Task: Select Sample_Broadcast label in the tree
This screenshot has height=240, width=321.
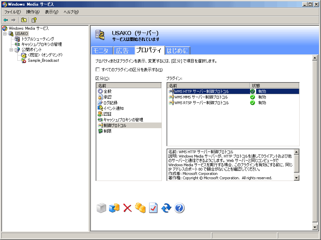Action: click(x=43, y=60)
